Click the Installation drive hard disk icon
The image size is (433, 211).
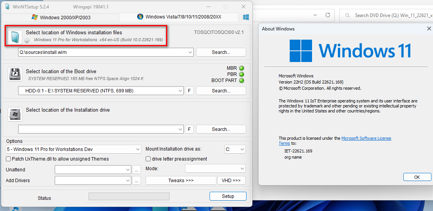pyautogui.click(x=15, y=114)
